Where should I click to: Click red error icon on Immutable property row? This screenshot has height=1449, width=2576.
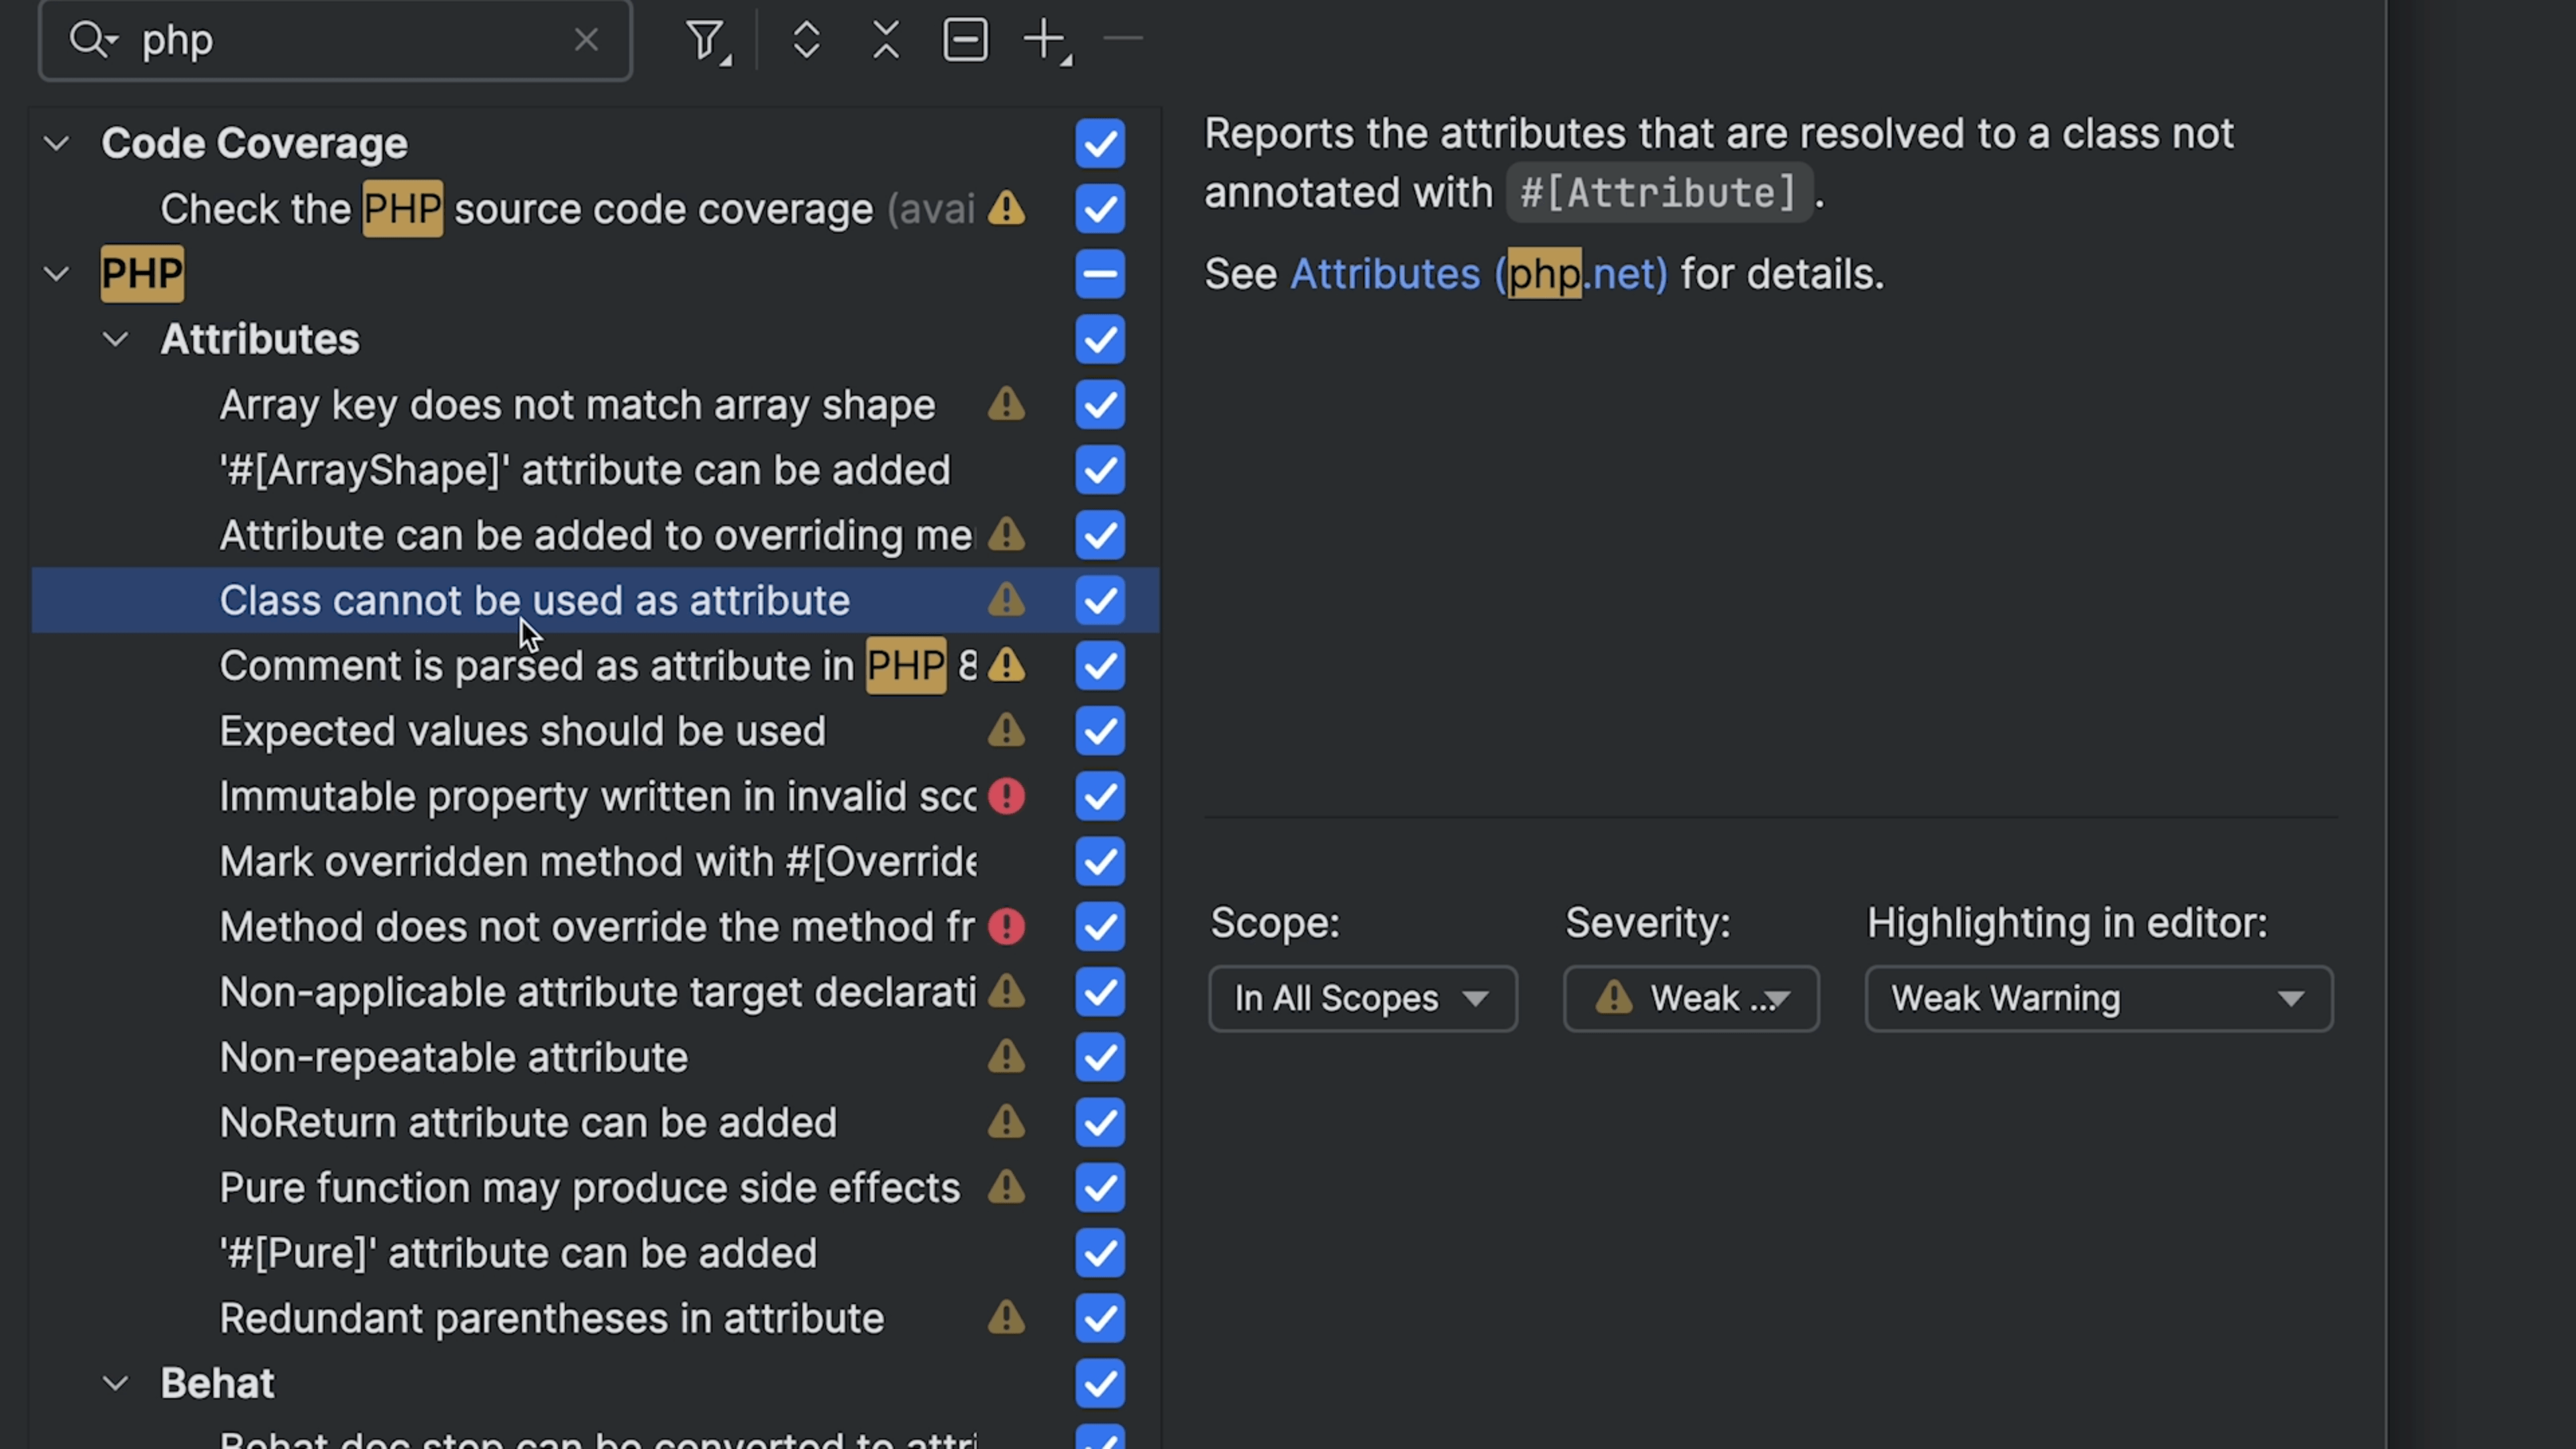(1006, 796)
